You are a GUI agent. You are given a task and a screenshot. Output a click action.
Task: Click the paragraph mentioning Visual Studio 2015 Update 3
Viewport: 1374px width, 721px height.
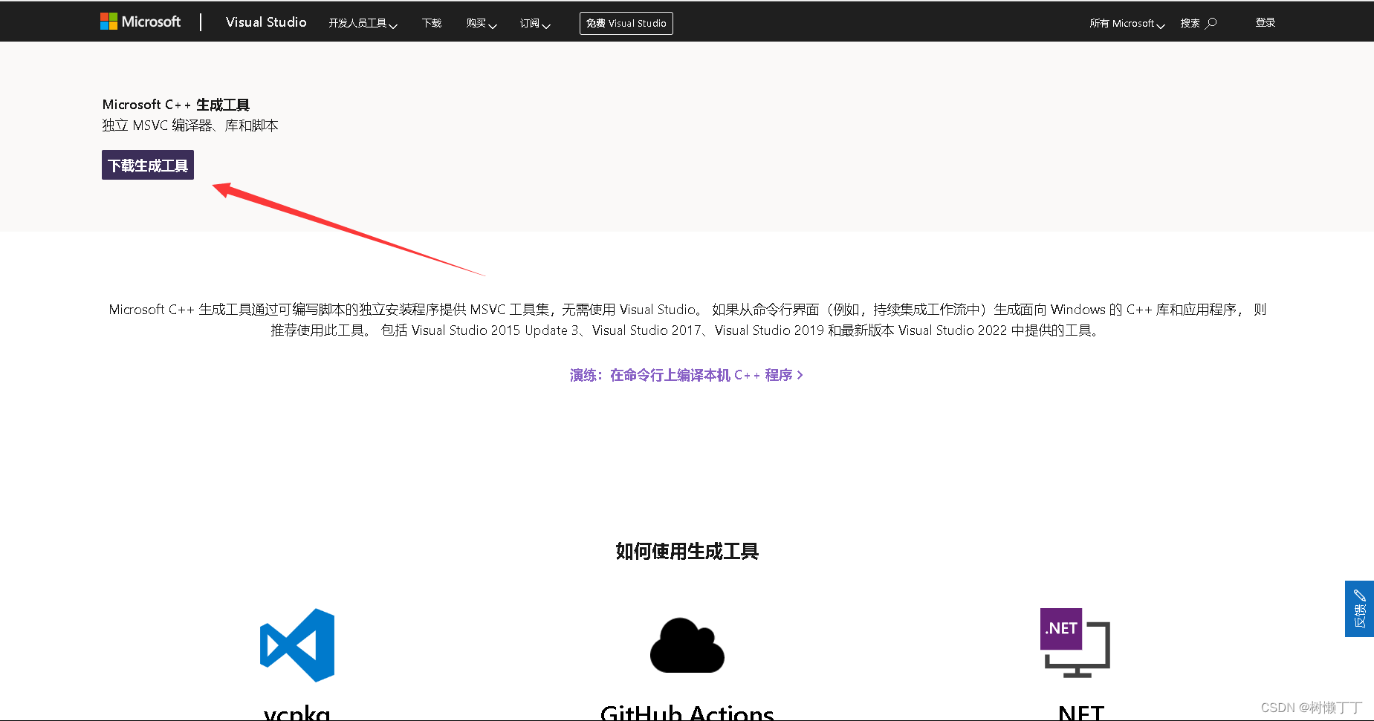pyautogui.click(x=687, y=319)
